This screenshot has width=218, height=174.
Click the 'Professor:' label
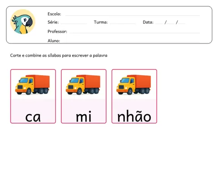pos(57,31)
